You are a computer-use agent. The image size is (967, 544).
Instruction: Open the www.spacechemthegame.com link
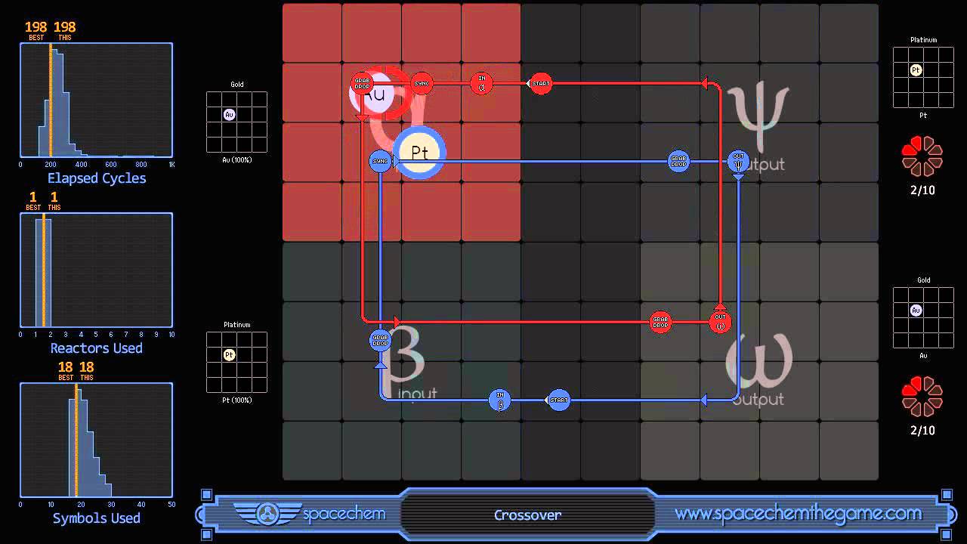point(798,514)
